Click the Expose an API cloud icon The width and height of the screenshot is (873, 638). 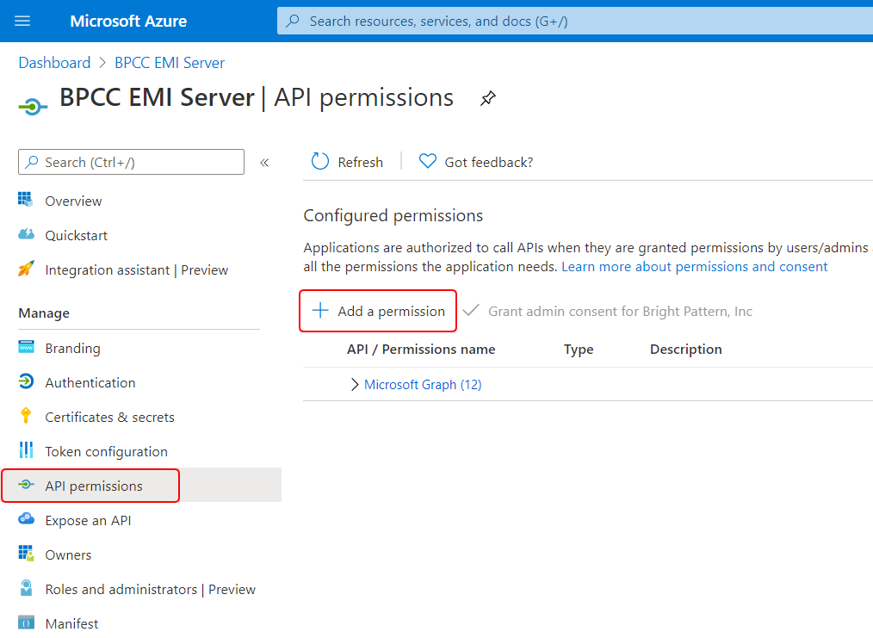tap(26, 519)
